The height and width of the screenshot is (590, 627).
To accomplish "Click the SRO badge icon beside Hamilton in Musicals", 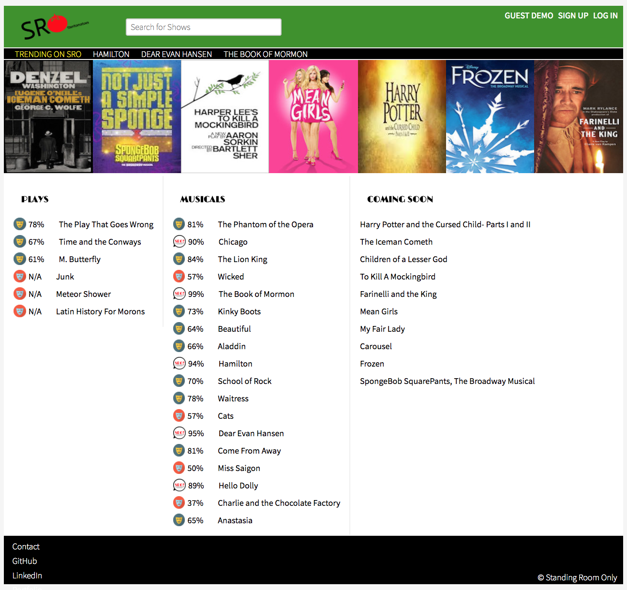I will [179, 363].
